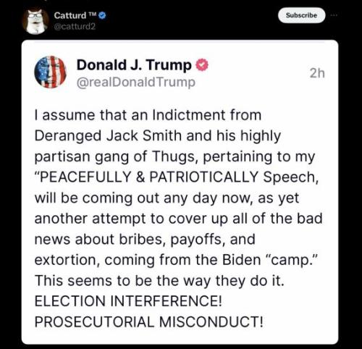Click the line mentioning the Biden "camp."
362x349 pixels.
point(175,260)
